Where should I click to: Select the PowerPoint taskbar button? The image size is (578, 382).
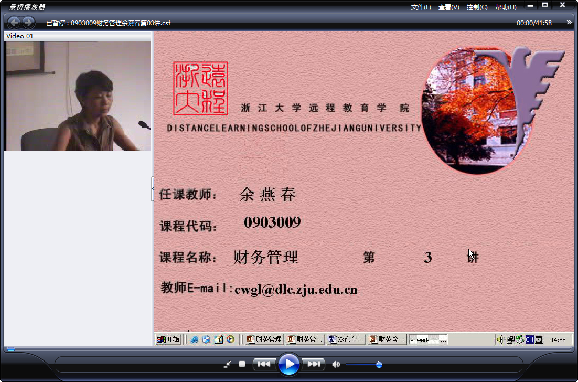coord(428,339)
